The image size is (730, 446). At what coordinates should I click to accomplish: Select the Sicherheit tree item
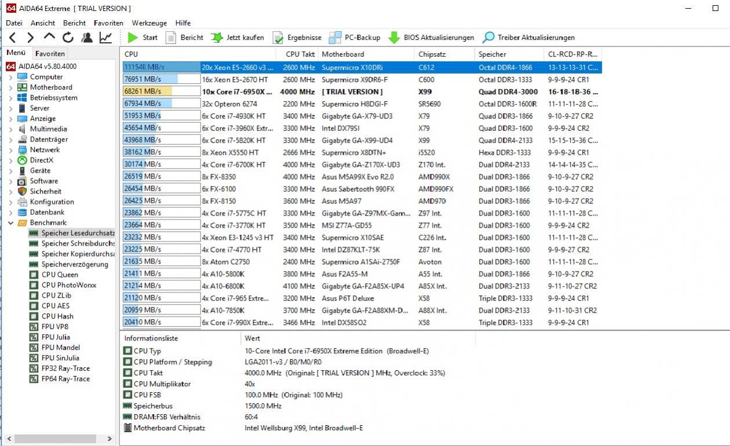[x=46, y=191]
